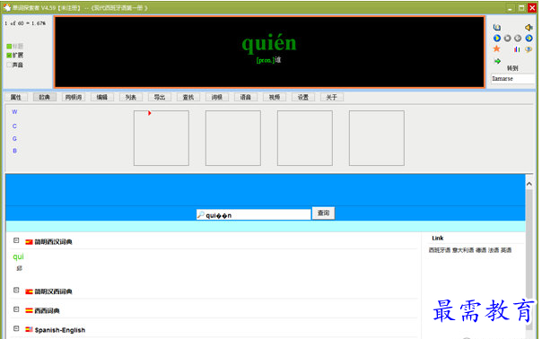Stop playback with the gray stop button

click(507, 38)
